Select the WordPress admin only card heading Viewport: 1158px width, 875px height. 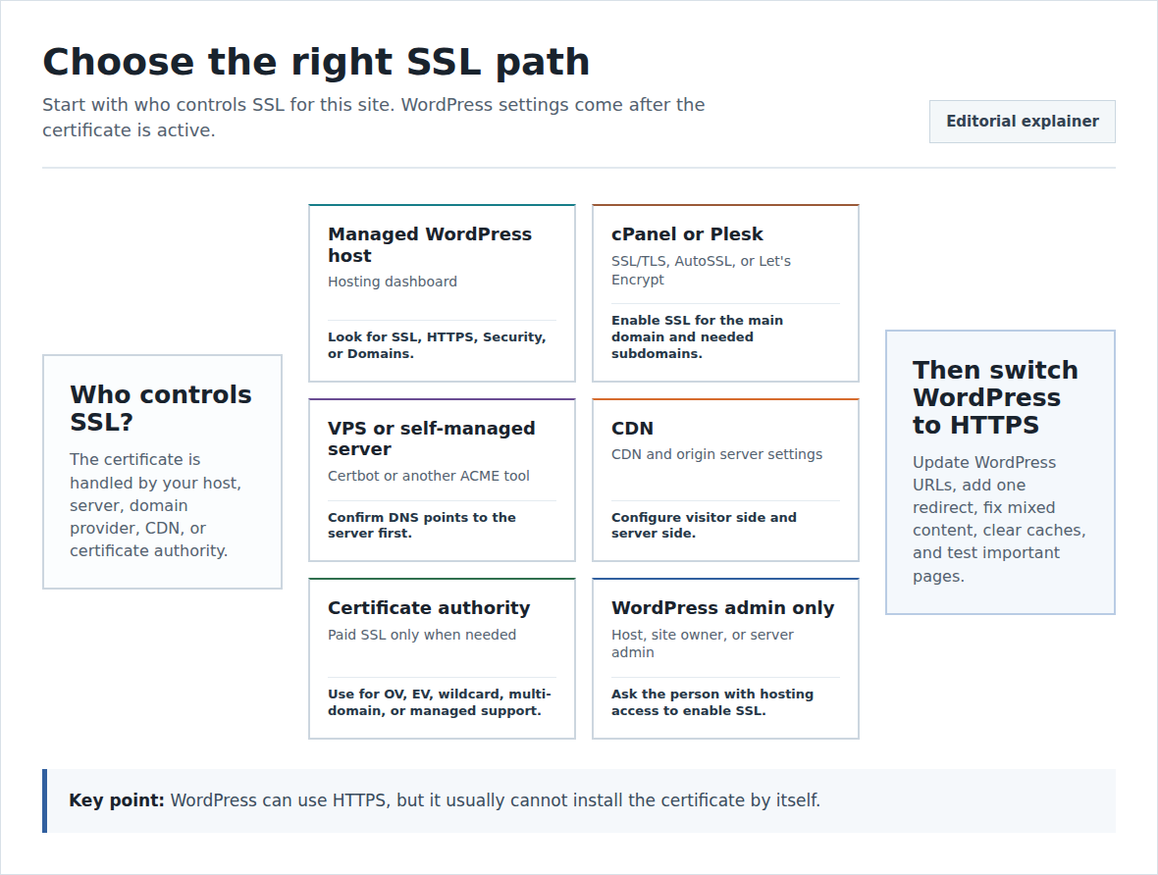tap(722, 608)
